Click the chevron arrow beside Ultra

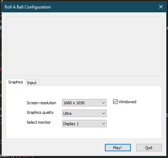tap(103, 113)
